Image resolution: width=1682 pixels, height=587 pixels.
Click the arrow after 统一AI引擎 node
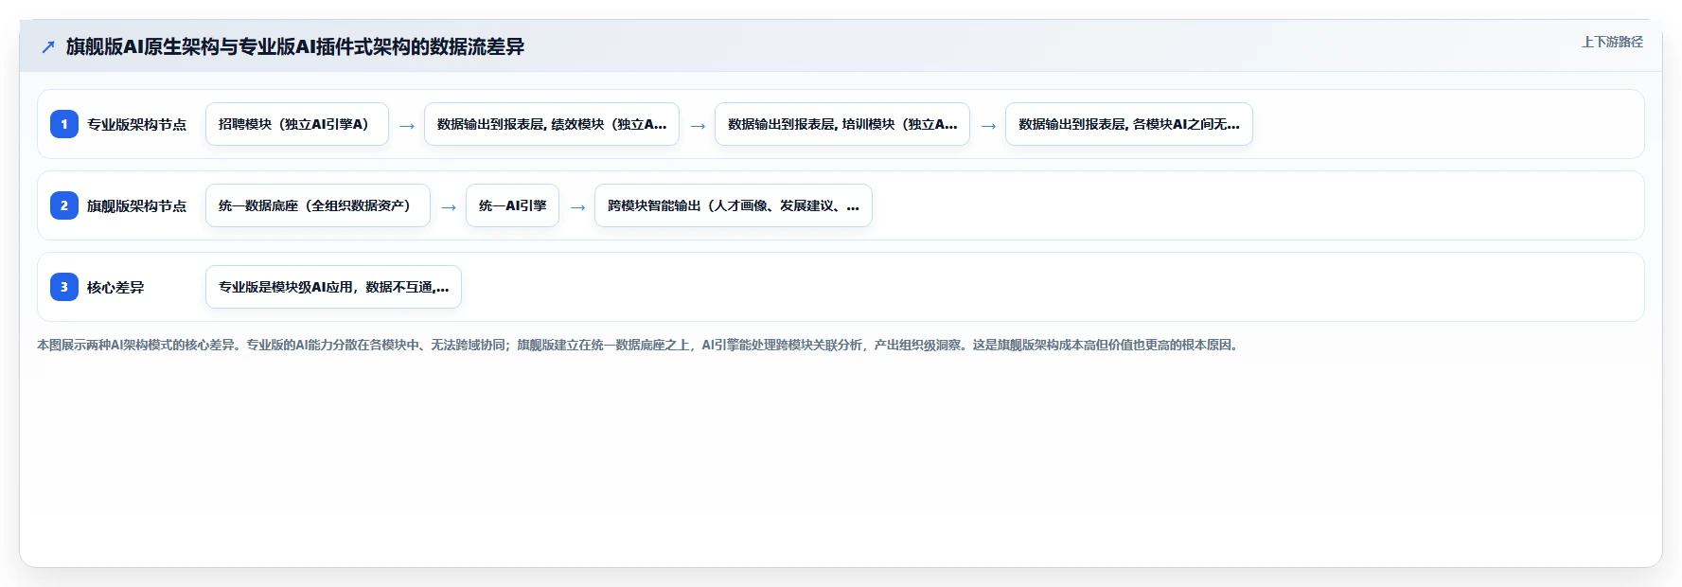click(577, 206)
